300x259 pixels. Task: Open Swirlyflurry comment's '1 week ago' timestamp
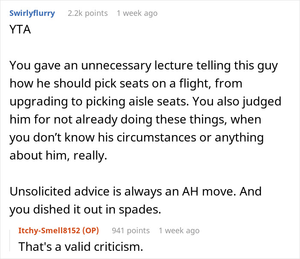[x=137, y=13]
